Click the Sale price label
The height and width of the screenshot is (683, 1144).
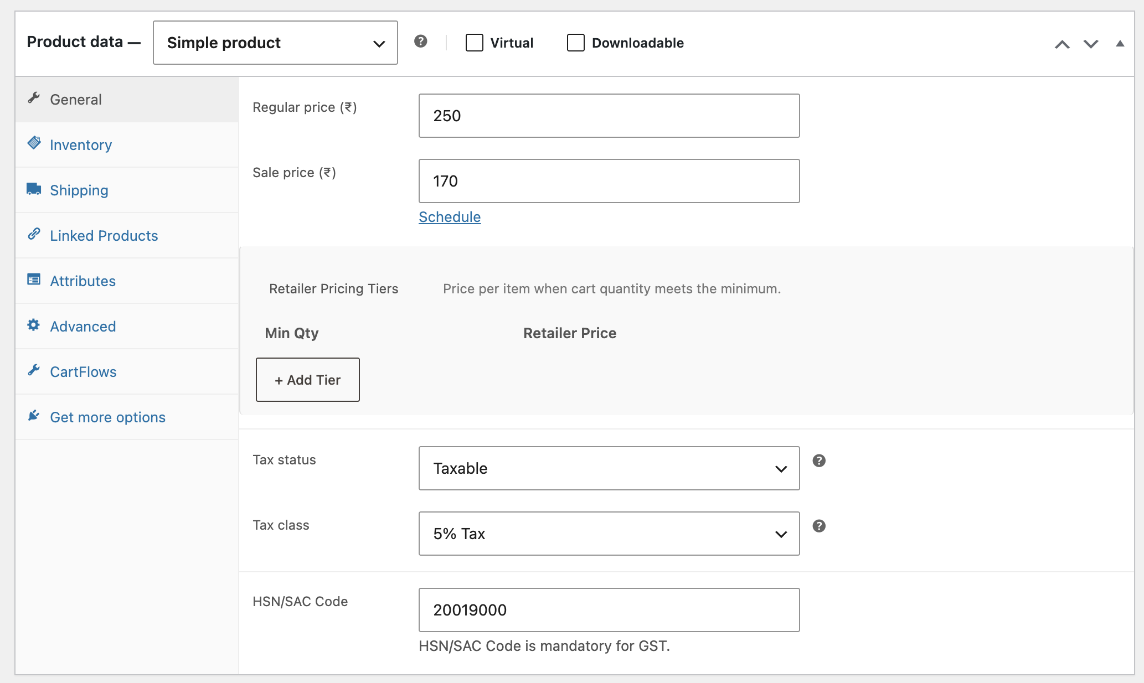pos(294,173)
